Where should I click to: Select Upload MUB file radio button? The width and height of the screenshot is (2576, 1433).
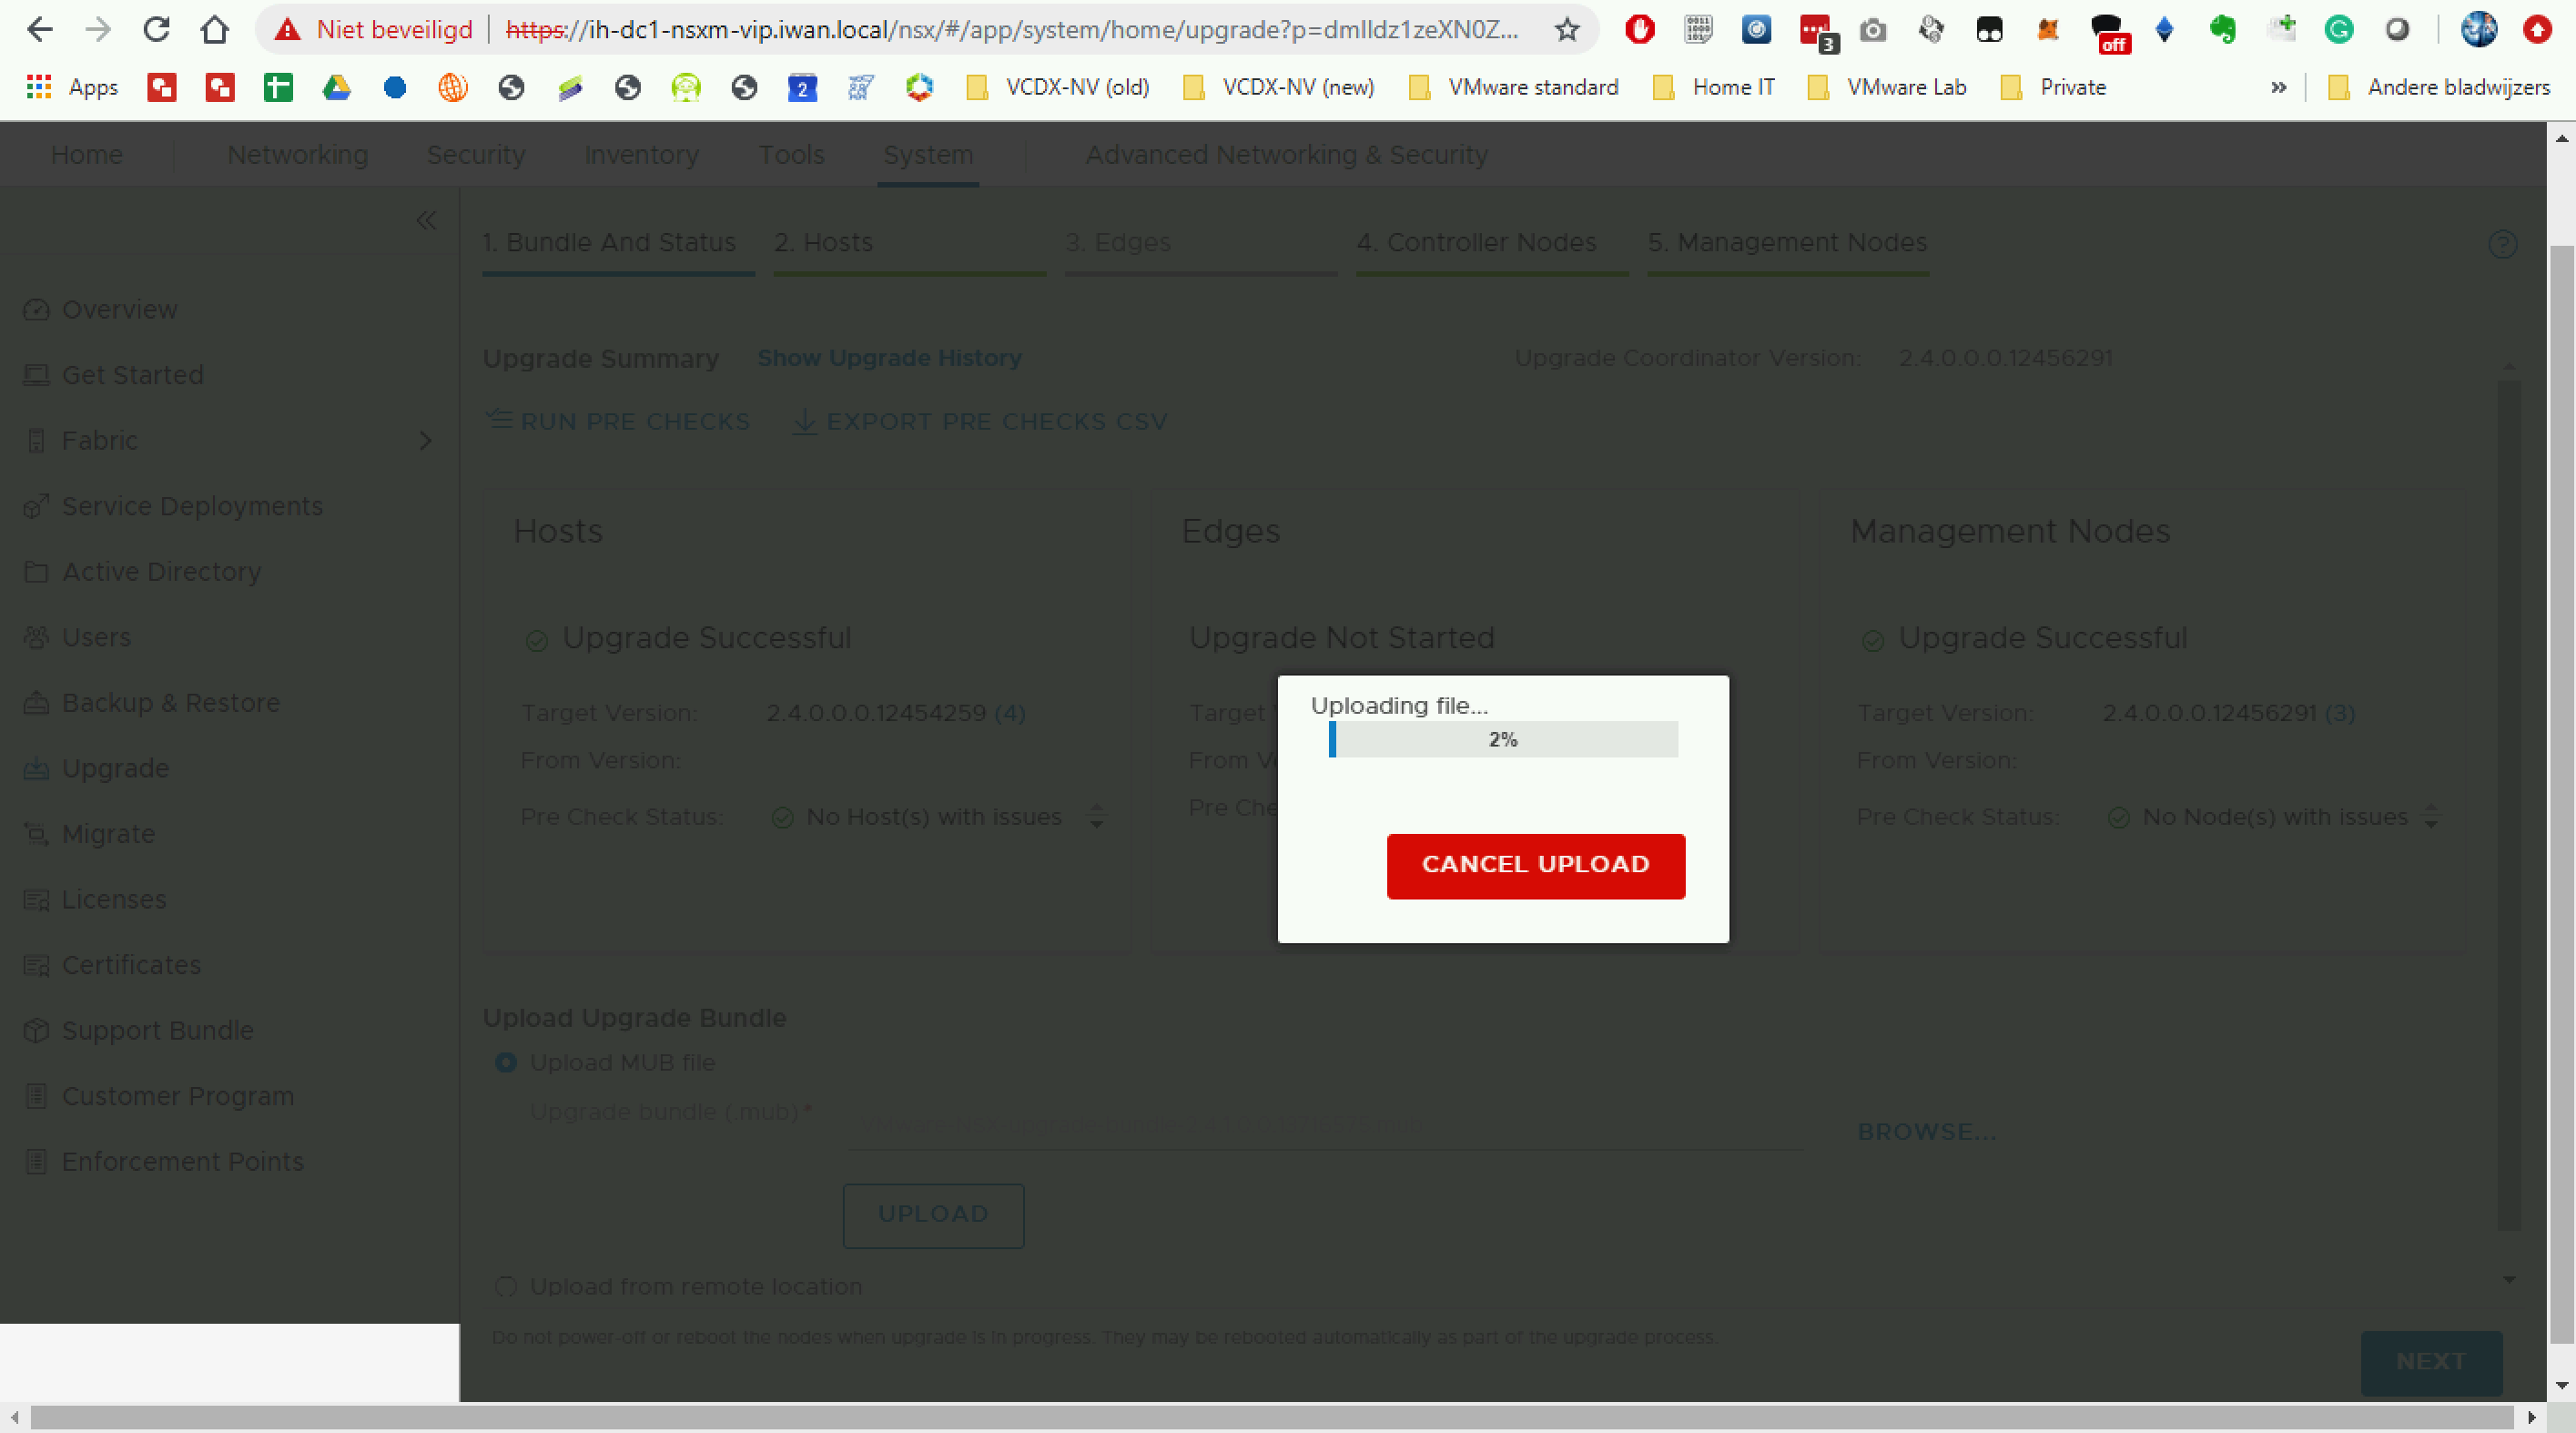[506, 1062]
